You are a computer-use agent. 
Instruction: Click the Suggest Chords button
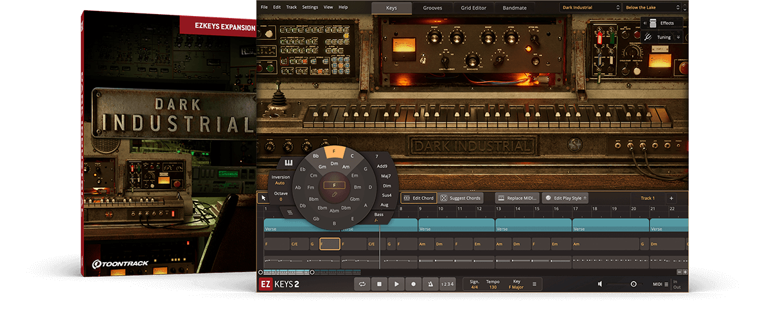point(460,198)
